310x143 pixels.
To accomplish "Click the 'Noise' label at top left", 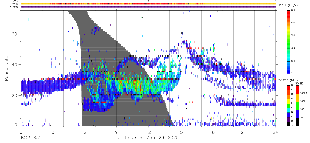I will click(x=15, y=4).
